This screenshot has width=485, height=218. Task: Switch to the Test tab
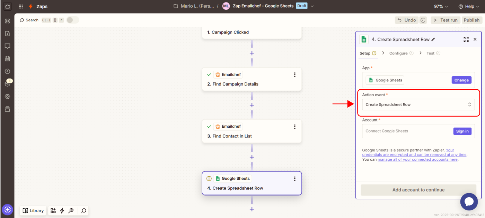[430, 53]
